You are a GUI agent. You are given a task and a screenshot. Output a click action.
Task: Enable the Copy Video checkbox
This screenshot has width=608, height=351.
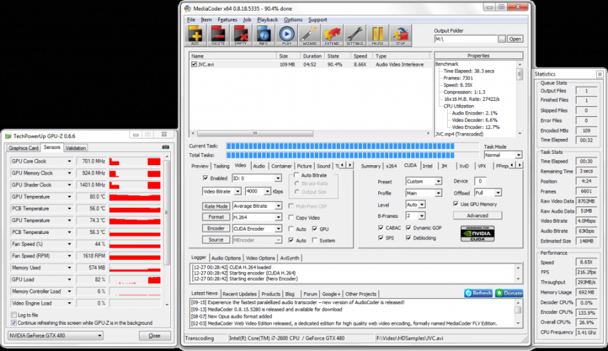291,217
